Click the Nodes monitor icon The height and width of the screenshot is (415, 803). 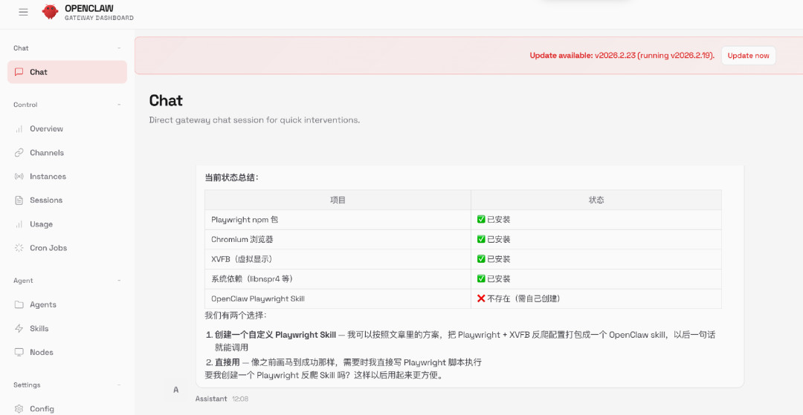point(19,352)
